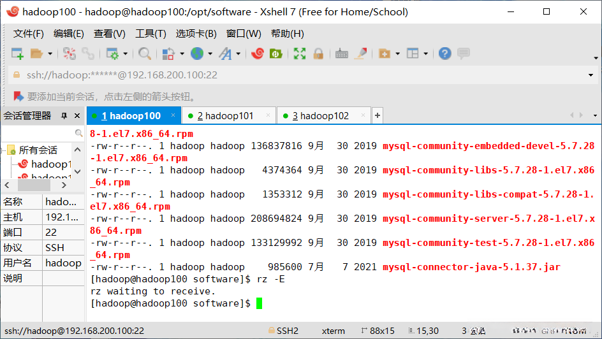Toggle full screen with green arrows icon
Image resolution: width=602 pixels, height=339 pixels.
300,54
